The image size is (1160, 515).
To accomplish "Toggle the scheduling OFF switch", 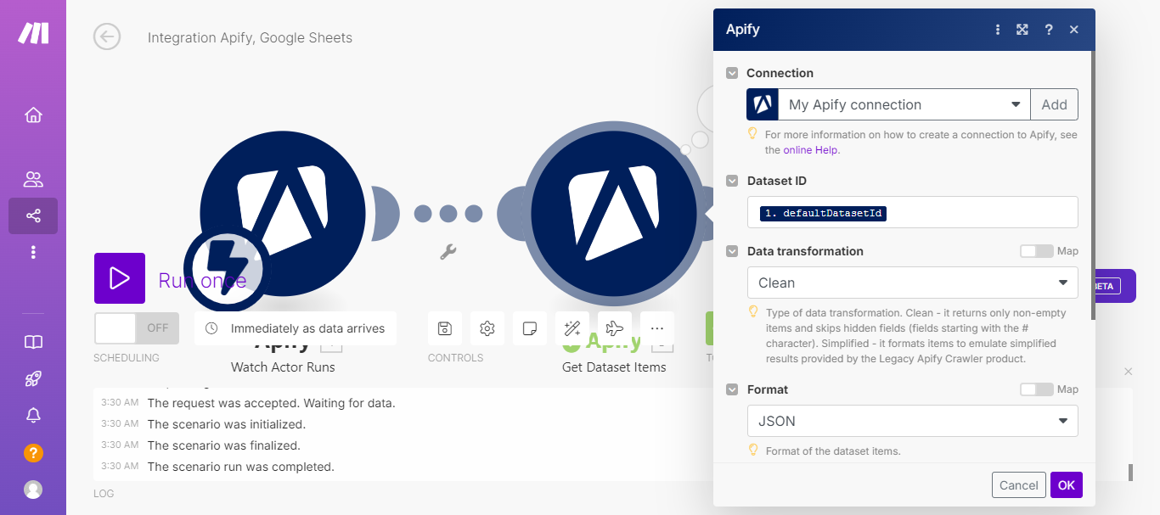I will (x=137, y=327).
